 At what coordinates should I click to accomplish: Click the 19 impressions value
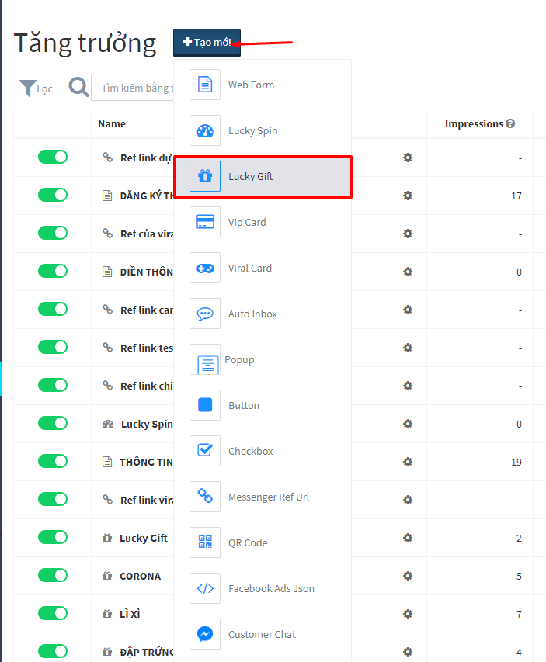coord(516,462)
